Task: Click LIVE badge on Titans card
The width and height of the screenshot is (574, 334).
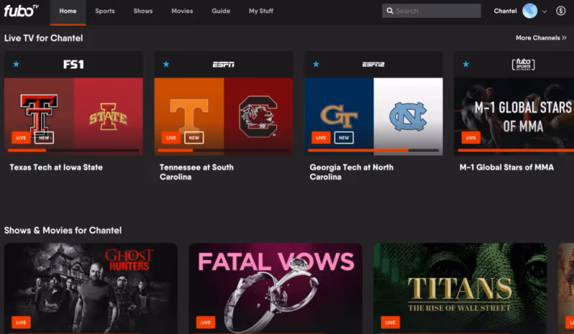Action: 390,323
